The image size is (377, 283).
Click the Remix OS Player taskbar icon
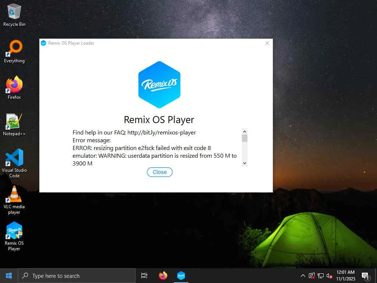[x=181, y=276]
